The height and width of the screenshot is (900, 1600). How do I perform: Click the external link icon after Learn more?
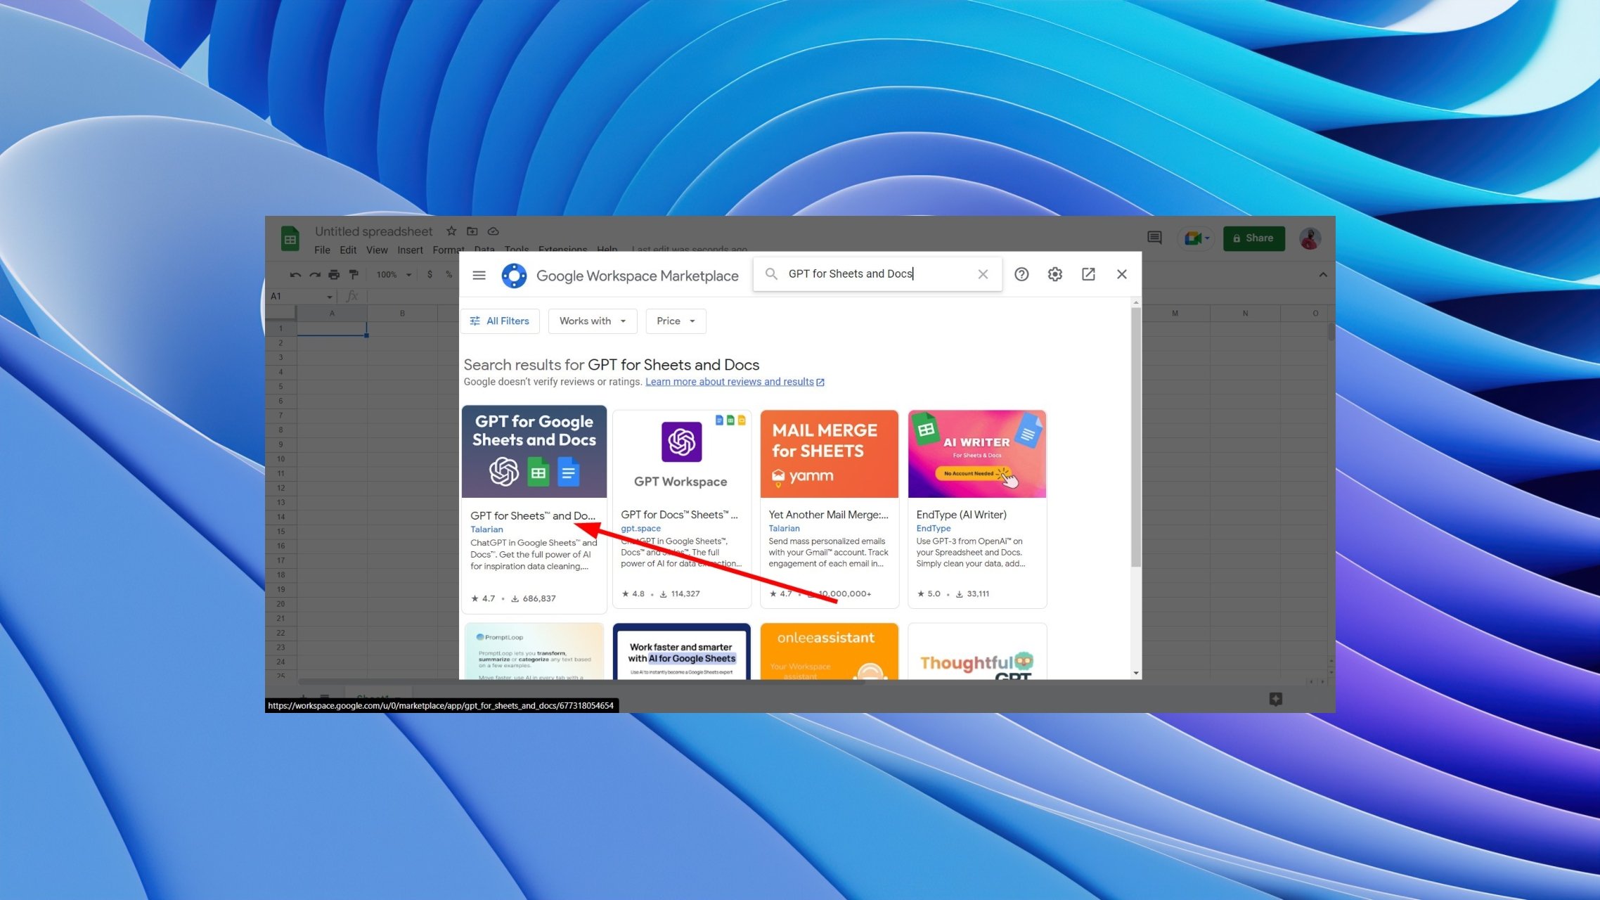(x=820, y=382)
